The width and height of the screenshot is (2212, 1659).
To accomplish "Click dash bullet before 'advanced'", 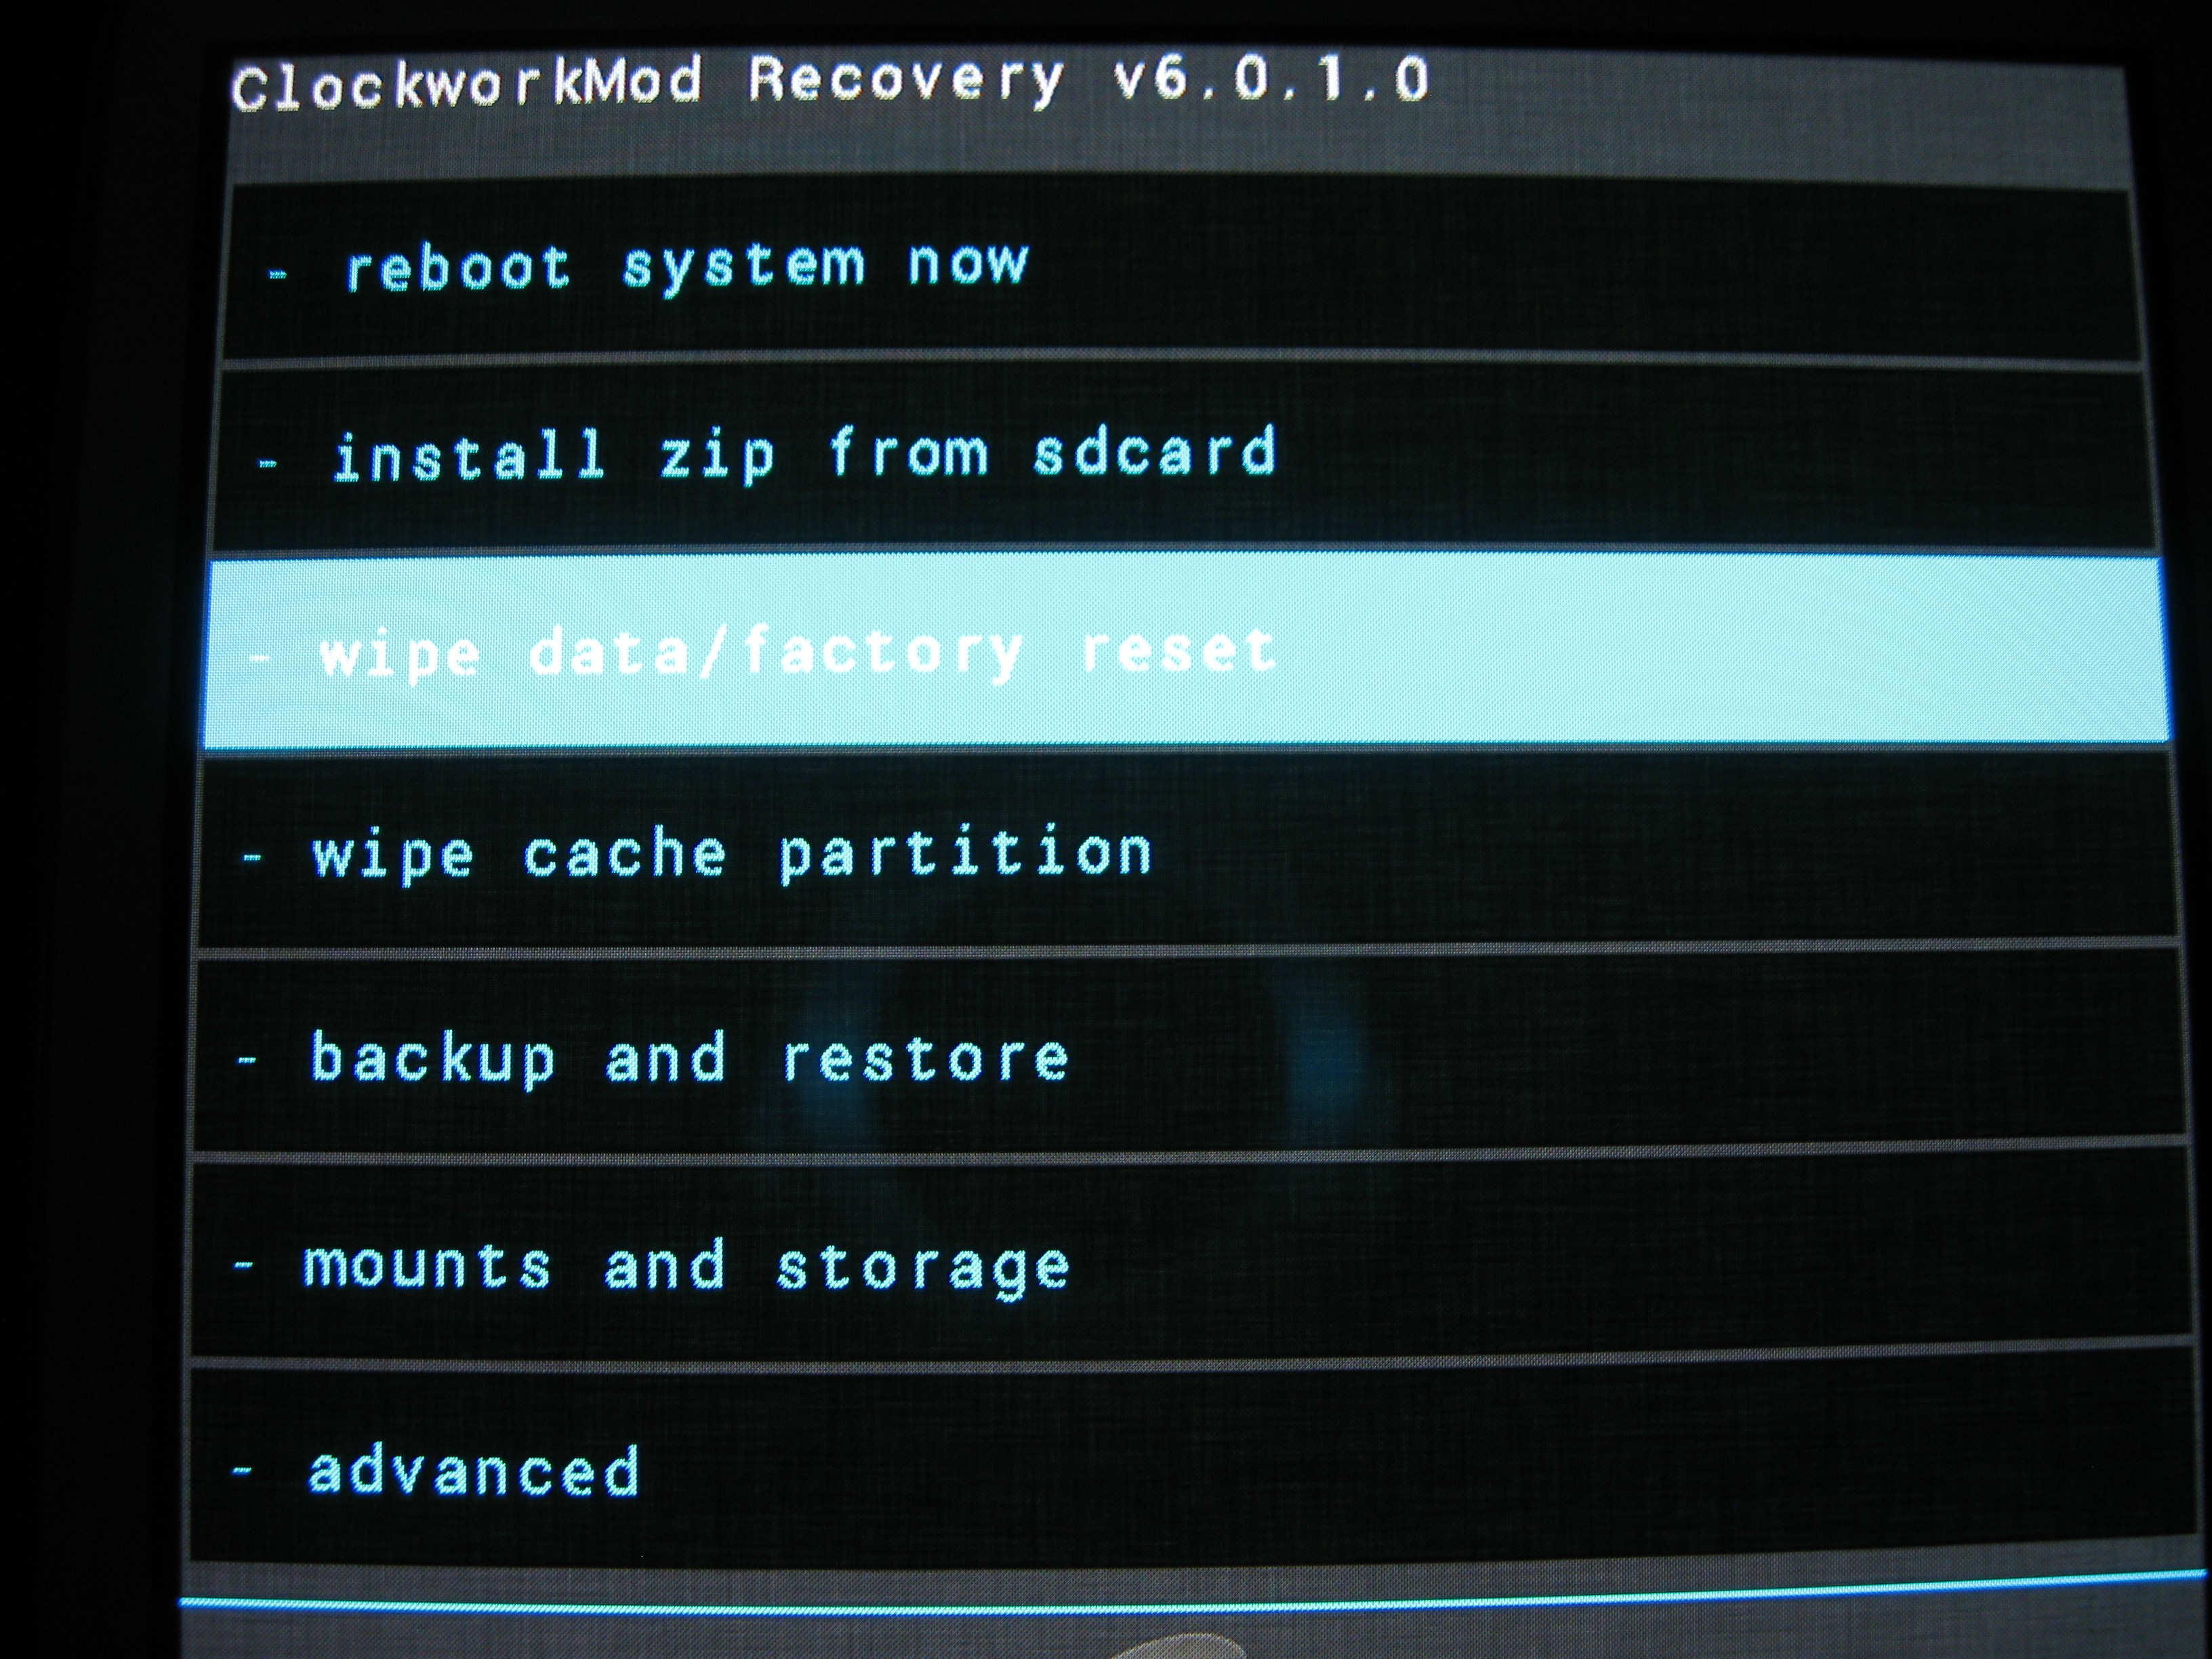I will click(x=241, y=1470).
